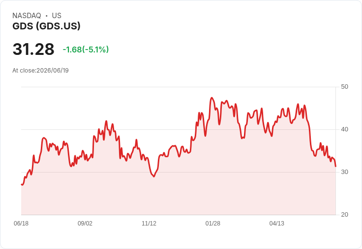Image resolution: width=362 pixels, height=249 pixels.
Task: Click the 11/12 date axis label
Action: pos(149,224)
